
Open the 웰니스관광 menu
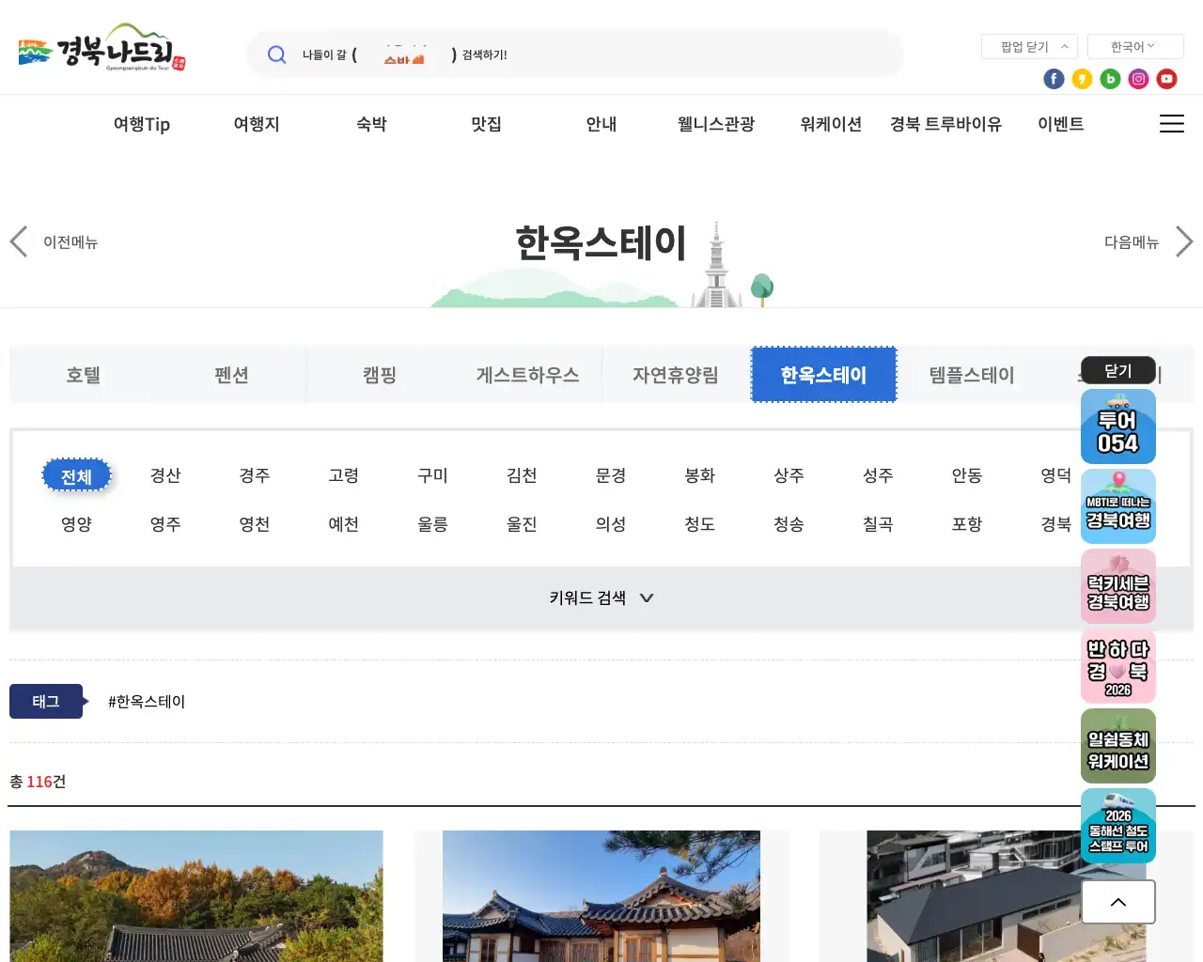point(716,124)
